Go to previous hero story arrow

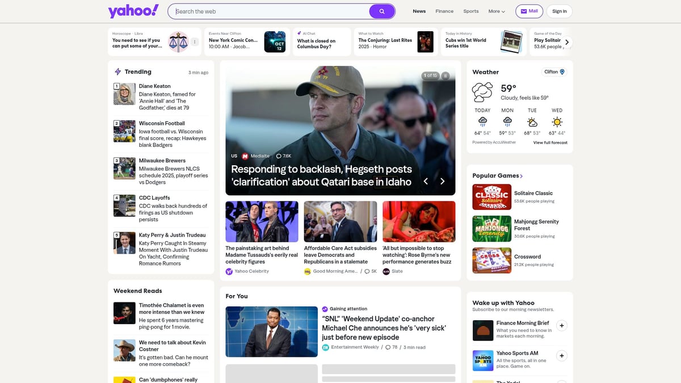click(426, 181)
